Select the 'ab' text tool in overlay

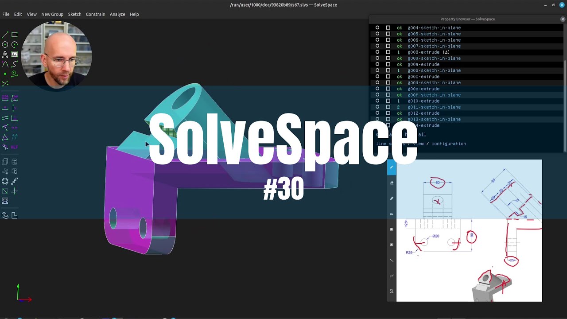[392, 214]
